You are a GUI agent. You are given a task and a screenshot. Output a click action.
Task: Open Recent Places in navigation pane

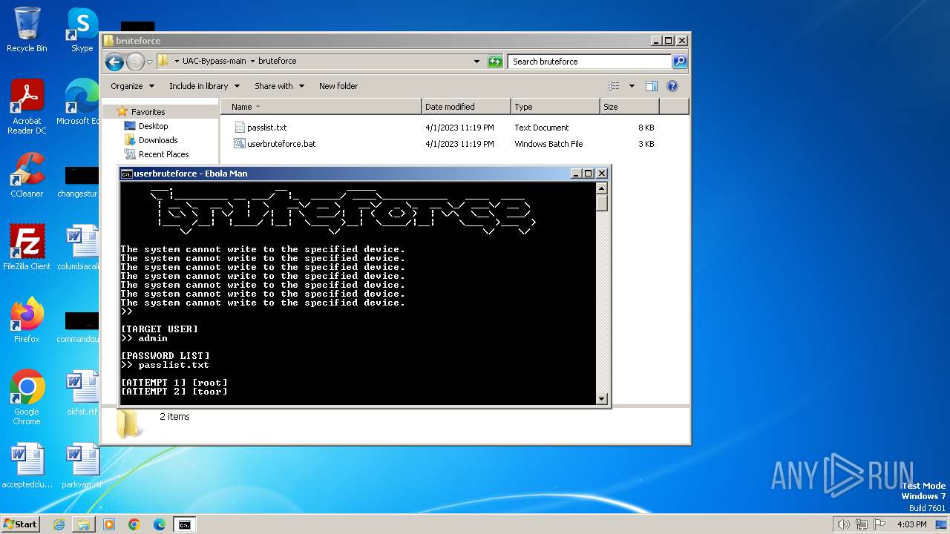pos(163,154)
